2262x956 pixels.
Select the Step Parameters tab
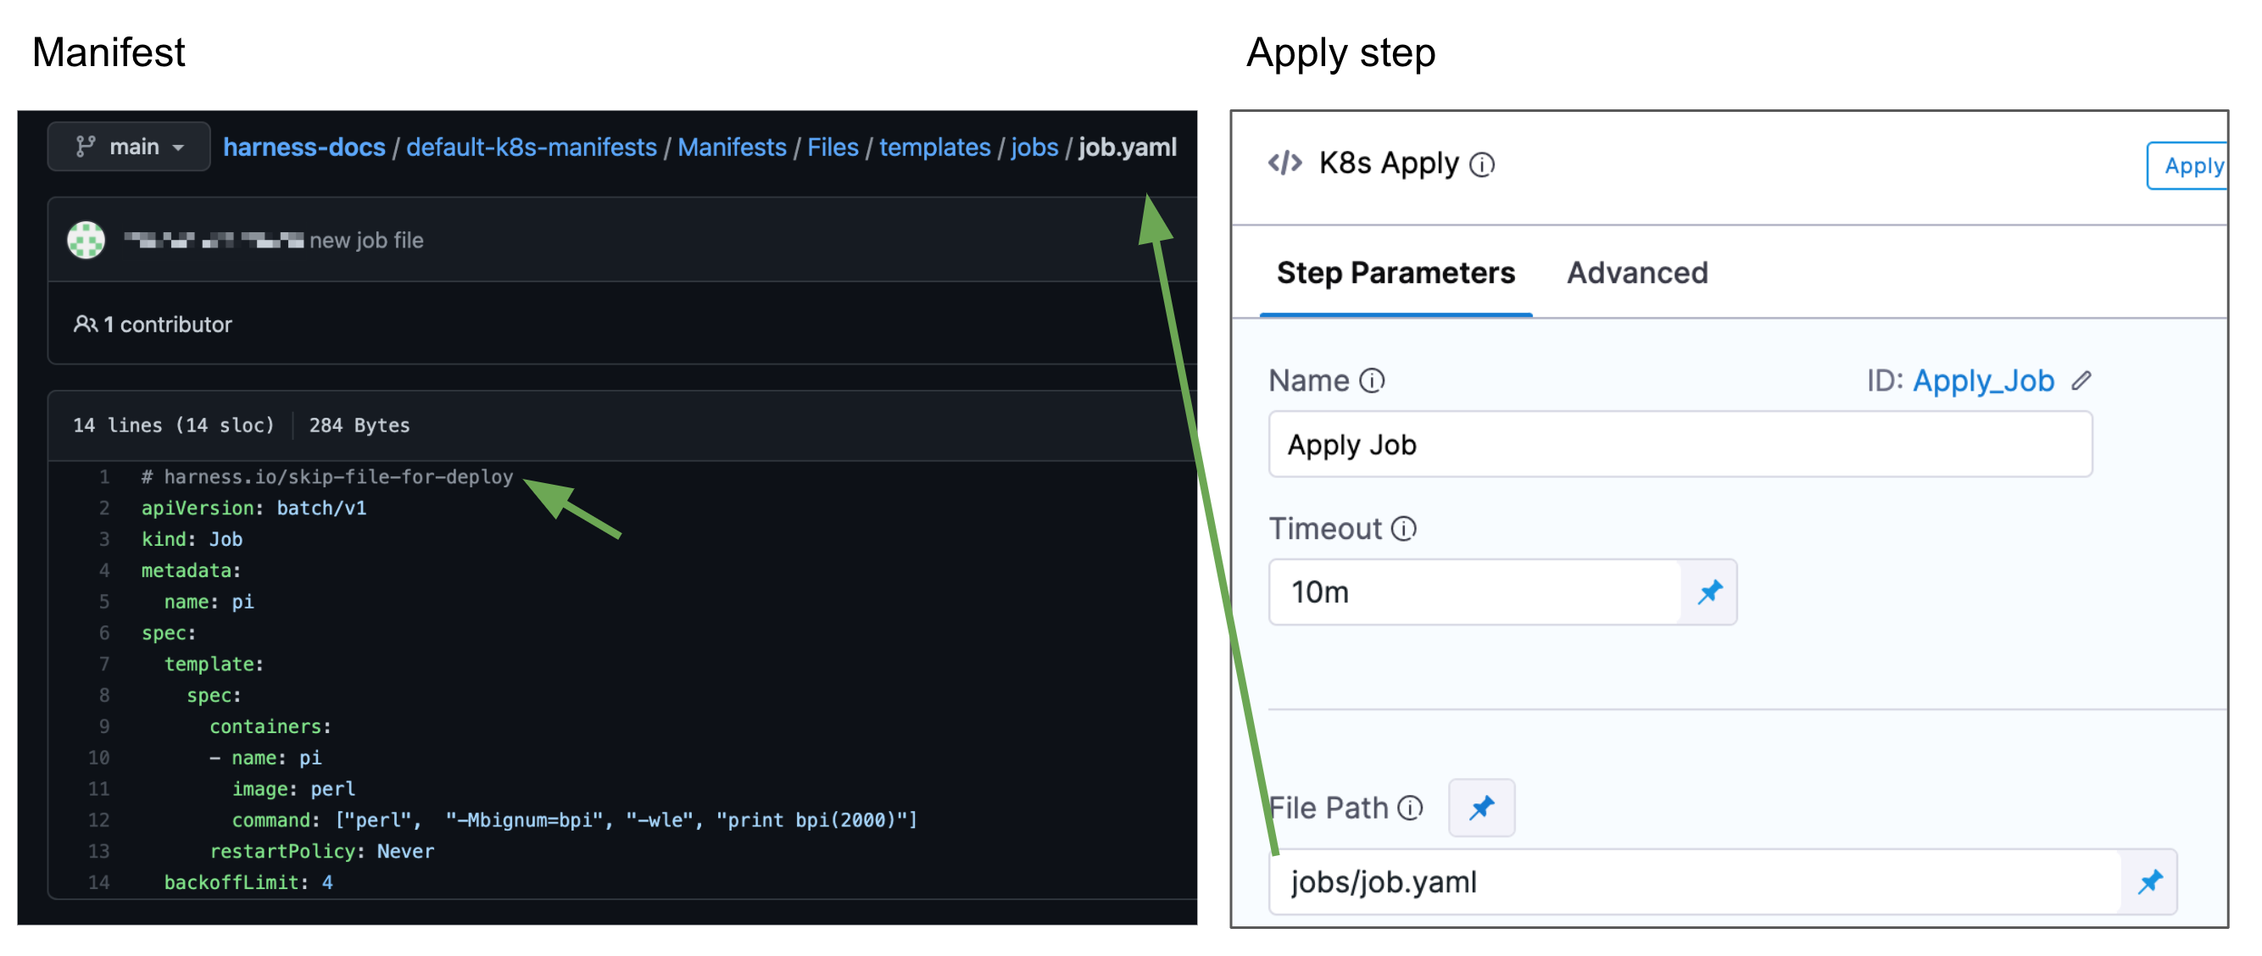coord(1396,273)
